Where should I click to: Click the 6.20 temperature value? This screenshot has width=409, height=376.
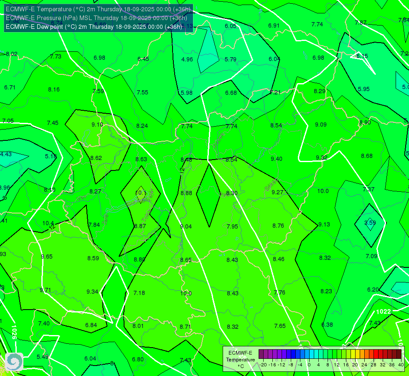(x=373, y=290)
